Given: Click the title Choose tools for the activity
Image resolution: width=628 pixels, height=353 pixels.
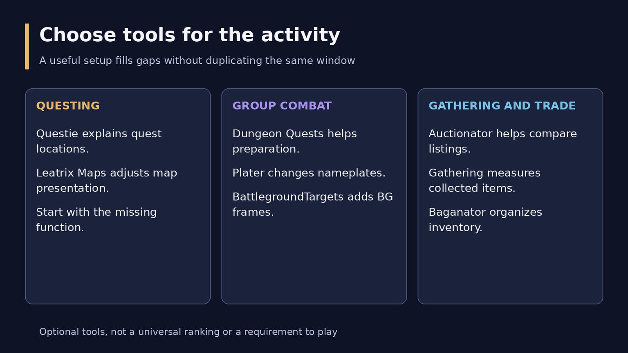Looking at the screenshot, I should tap(190, 35).
